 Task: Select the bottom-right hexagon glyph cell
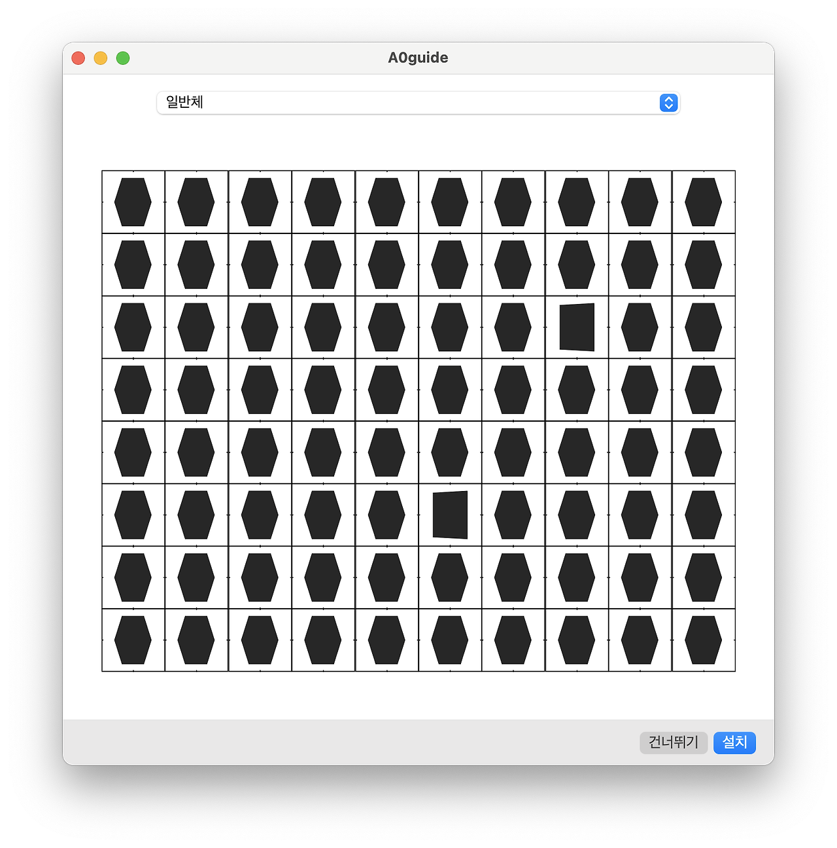tap(704, 640)
